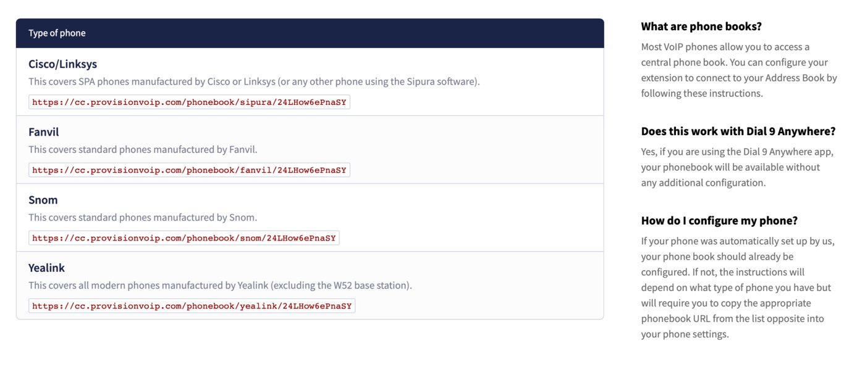The height and width of the screenshot is (370, 865).
Task: Click the 'What are phone books?' heading
Action: (x=701, y=27)
